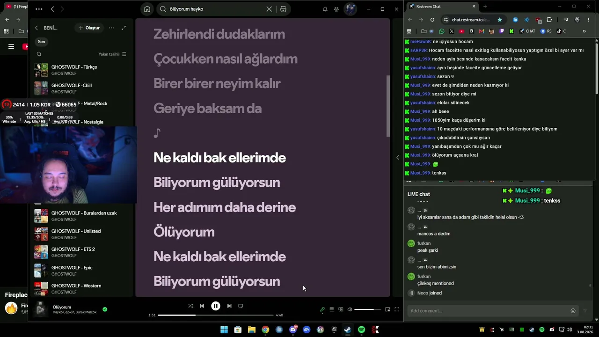599x337 pixels.
Task: Pause the current song
Action: click(x=215, y=306)
